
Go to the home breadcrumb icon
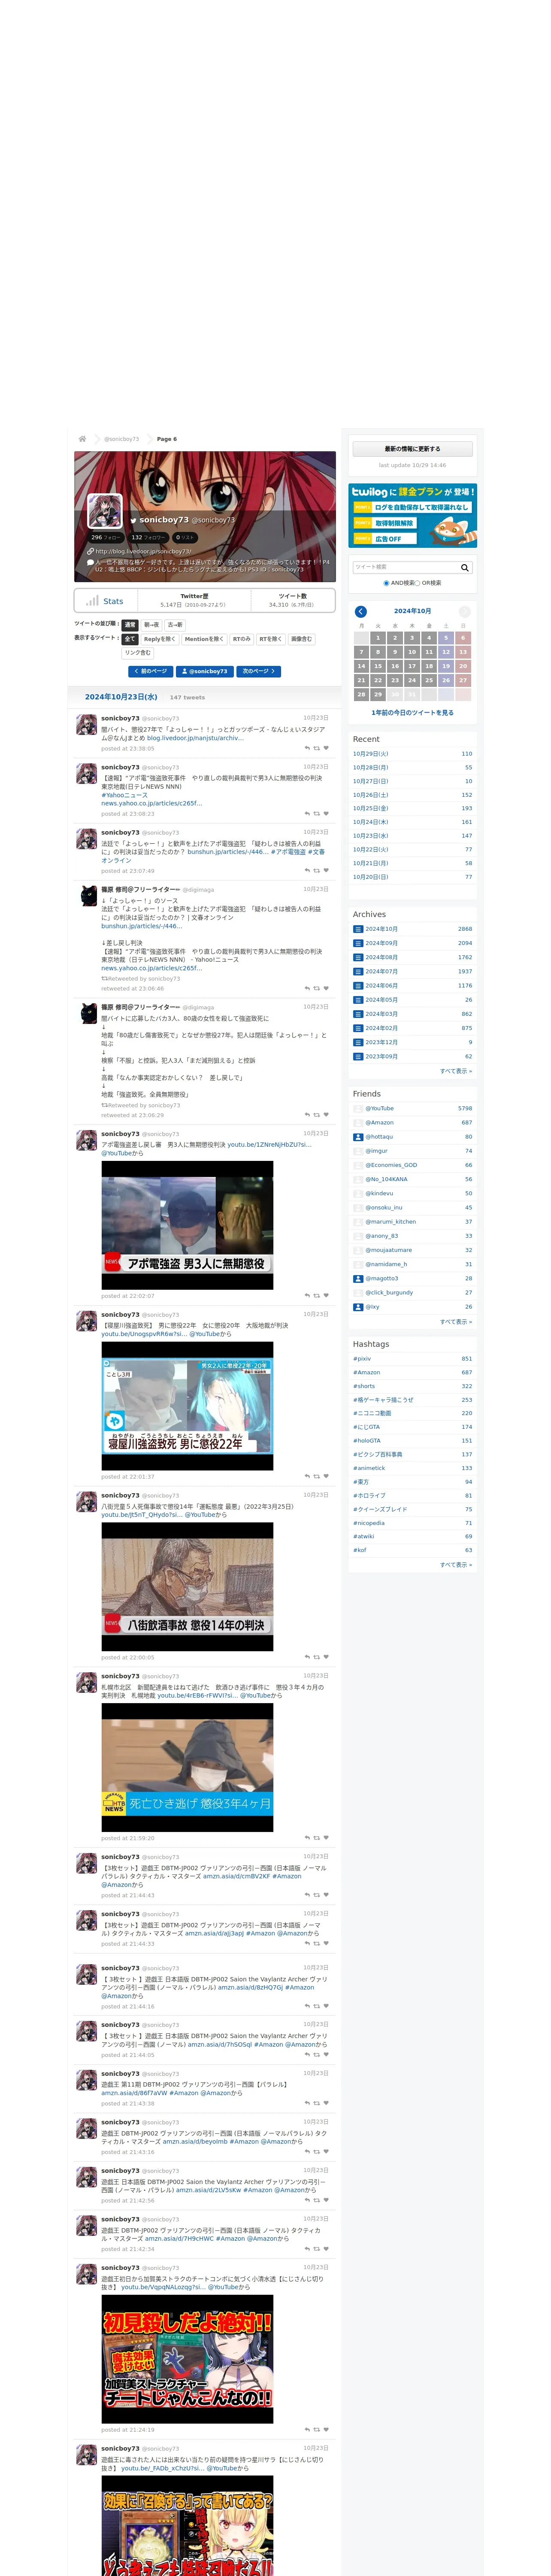click(x=82, y=439)
